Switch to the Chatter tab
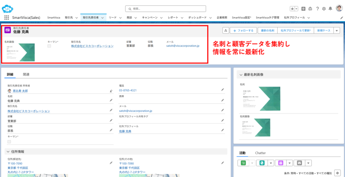This screenshot has height=177, width=345. click(260, 153)
